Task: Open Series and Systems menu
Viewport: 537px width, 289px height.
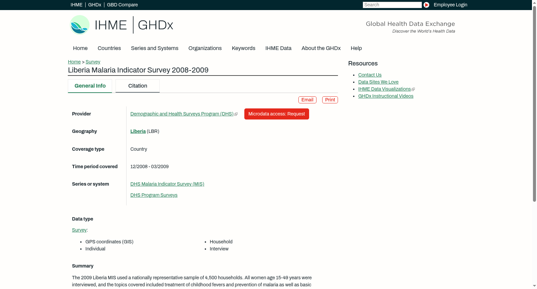Action: [154, 48]
